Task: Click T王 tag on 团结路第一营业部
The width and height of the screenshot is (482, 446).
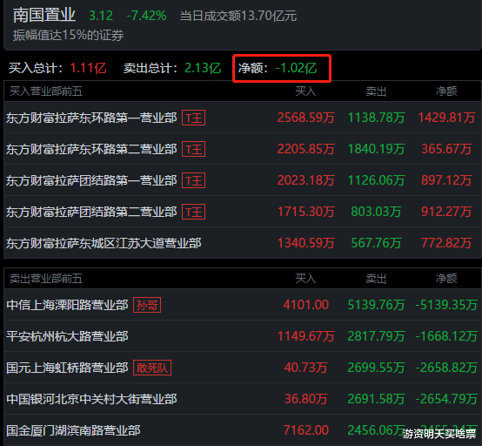Action: pos(194,180)
